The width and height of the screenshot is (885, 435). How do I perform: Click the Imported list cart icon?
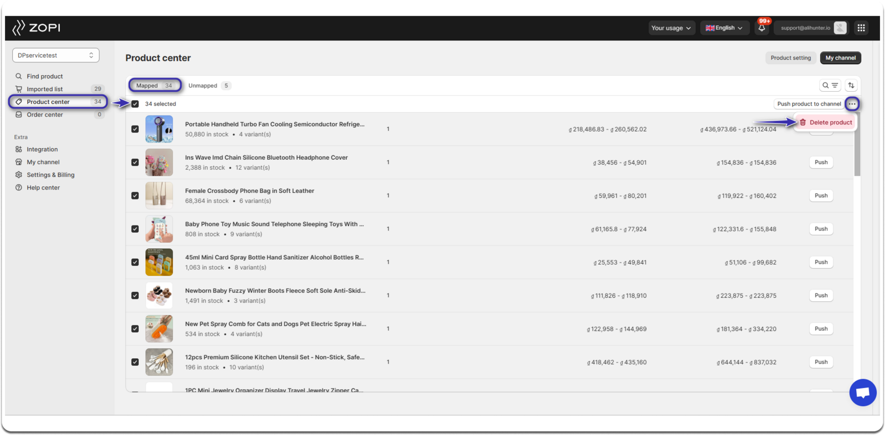click(x=19, y=89)
